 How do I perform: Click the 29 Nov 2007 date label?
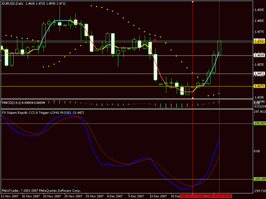click(94, 196)
